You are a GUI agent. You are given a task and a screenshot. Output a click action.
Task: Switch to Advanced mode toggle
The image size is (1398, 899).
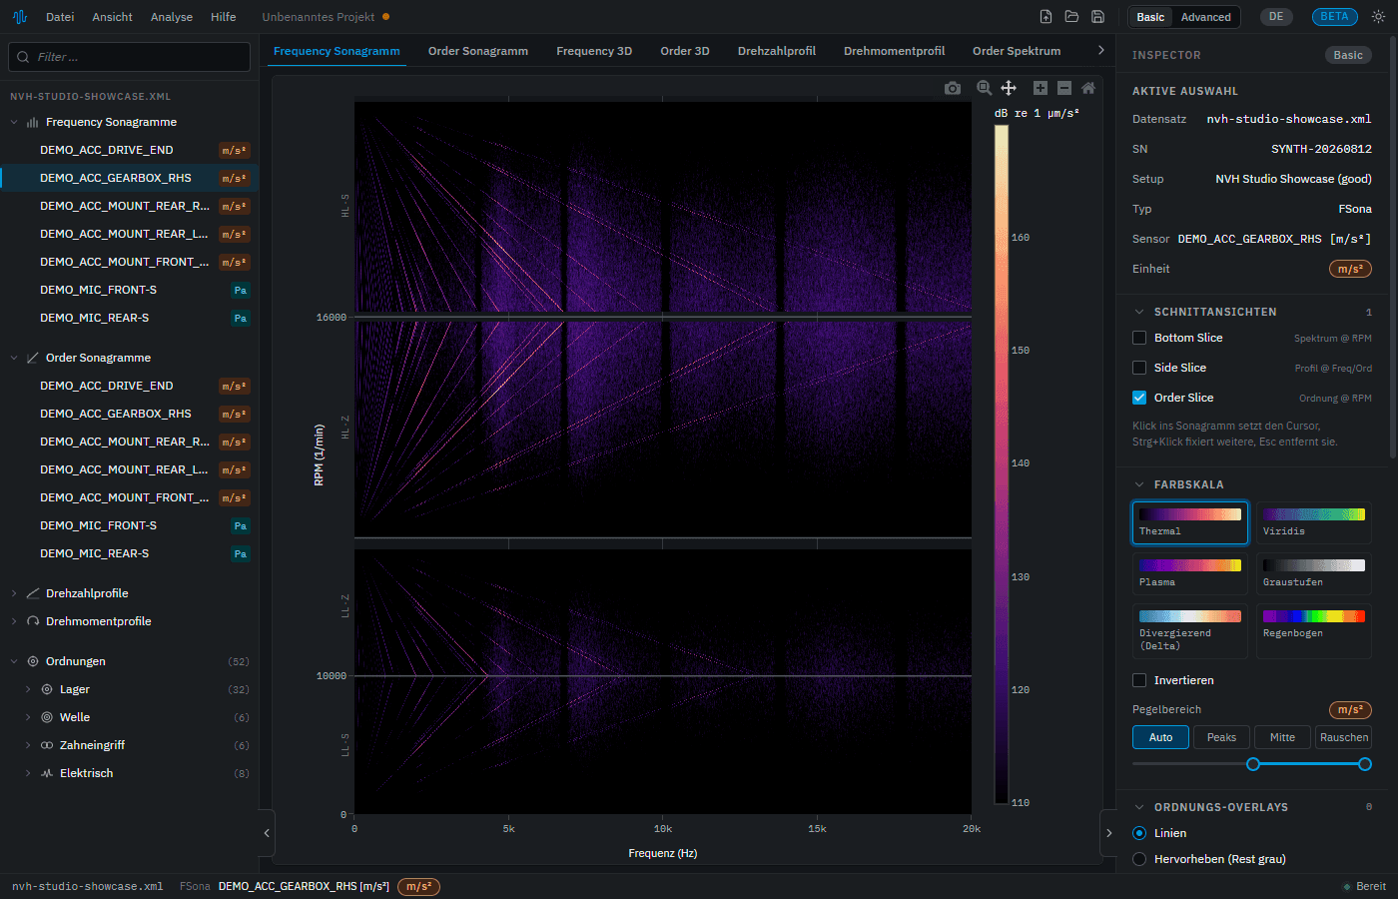click(1205, 17)
